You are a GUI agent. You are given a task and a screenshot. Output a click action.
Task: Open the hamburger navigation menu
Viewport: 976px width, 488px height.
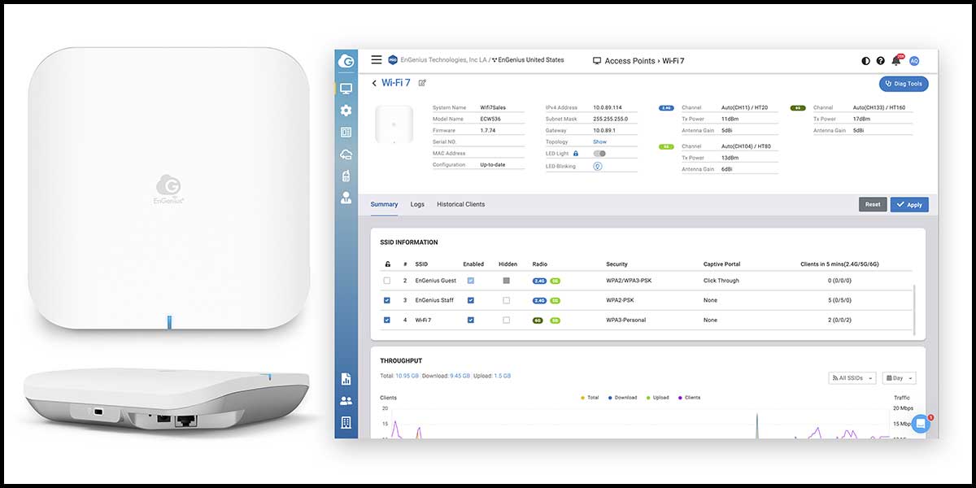[376, 59]
